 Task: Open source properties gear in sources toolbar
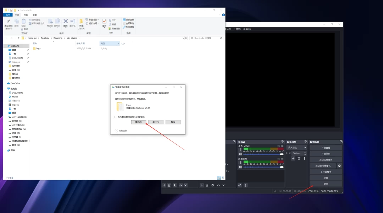pos(212,185)
